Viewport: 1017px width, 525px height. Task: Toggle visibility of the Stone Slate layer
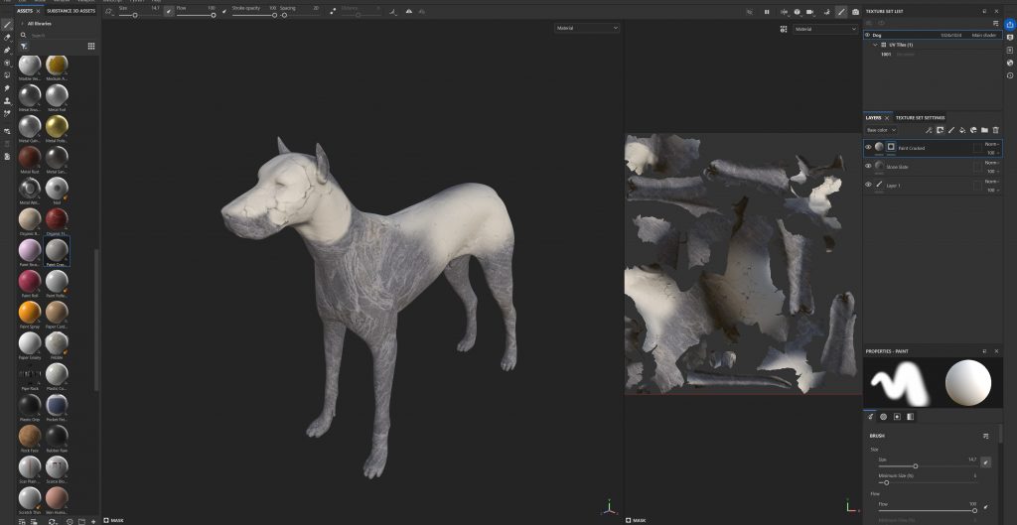point(868,166)
